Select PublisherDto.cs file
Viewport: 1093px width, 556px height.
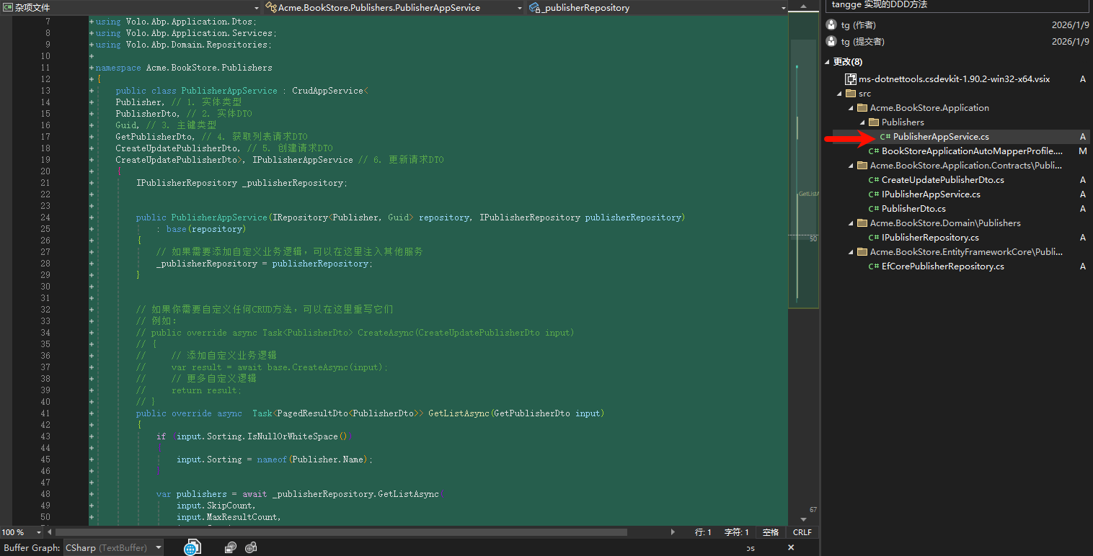[x=913, y=209]
